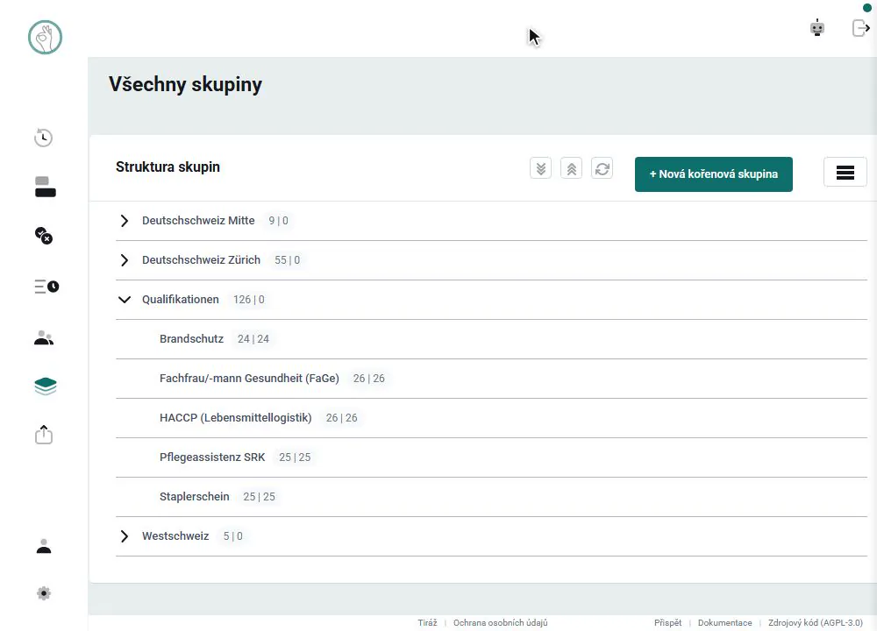Open the export share sidebar icon

click(x=44, y=435)
